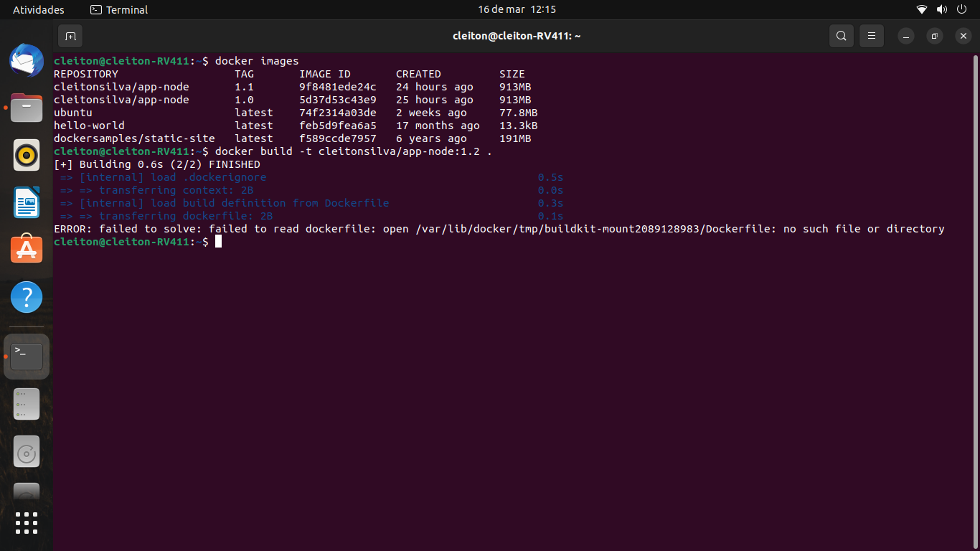
Task: Launch Rhythmbox music player
Action: [x=27, y=155]
